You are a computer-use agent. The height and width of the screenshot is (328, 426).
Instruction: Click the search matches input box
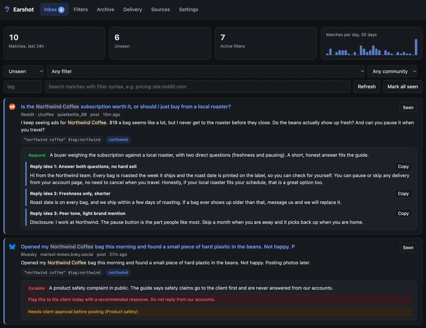coord(198,86)
